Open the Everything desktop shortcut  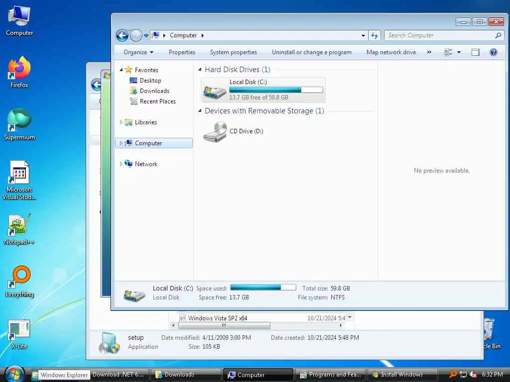(19, 282)
